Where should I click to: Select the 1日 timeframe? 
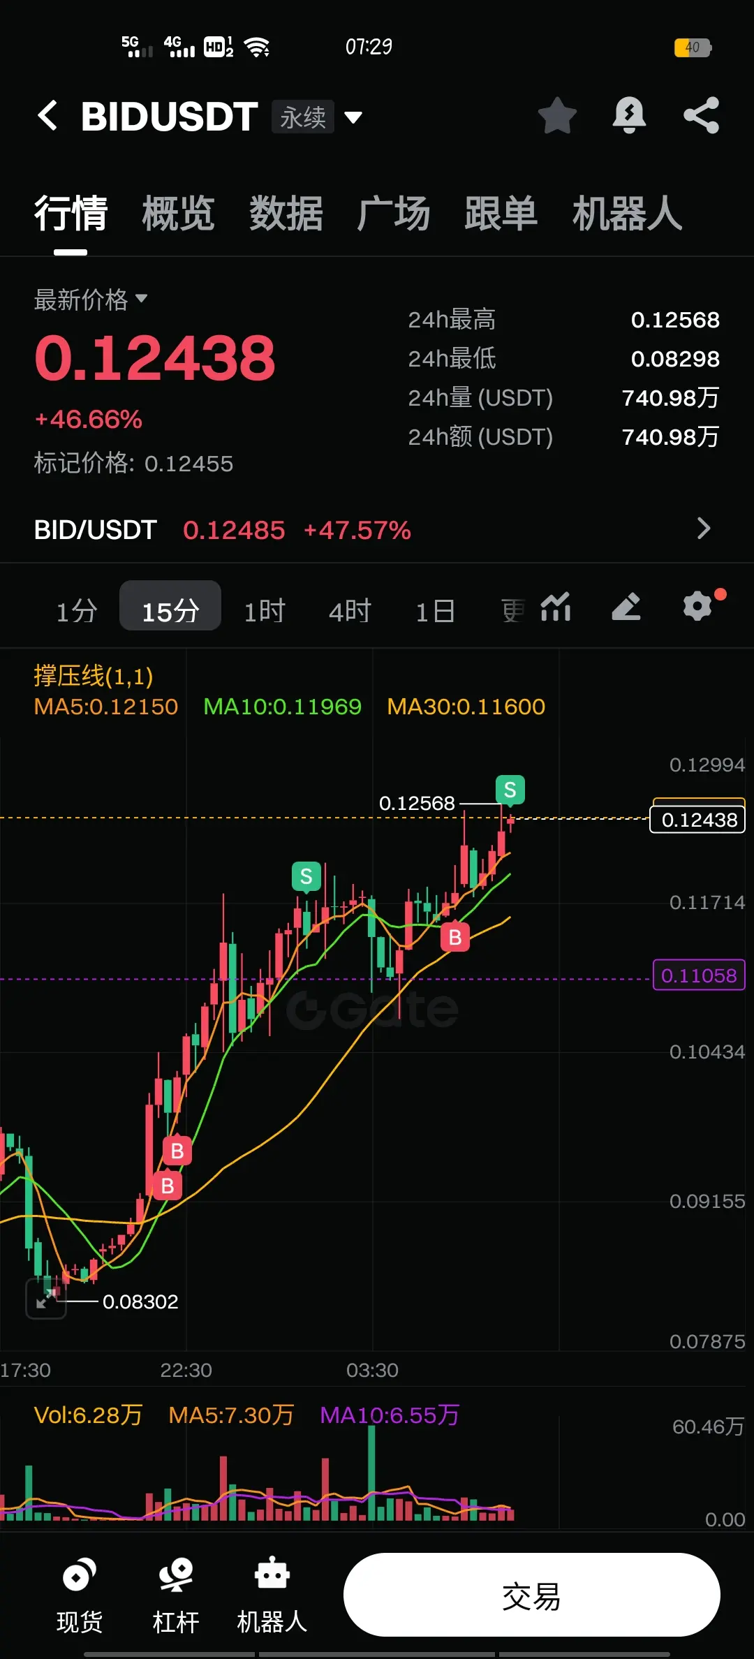[435, 611]
